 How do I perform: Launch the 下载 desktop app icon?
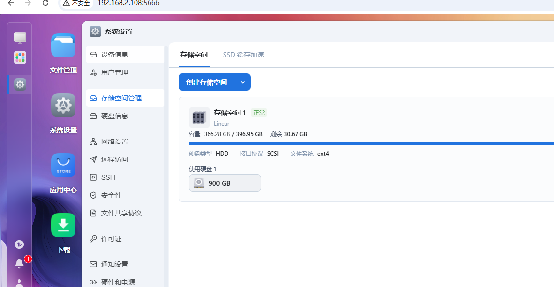point(63,226)
